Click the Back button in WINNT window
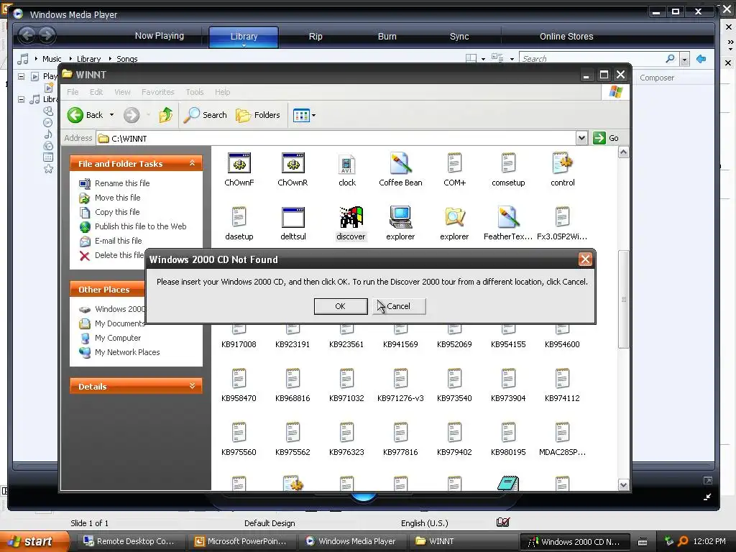 click(x=85, y=115)
